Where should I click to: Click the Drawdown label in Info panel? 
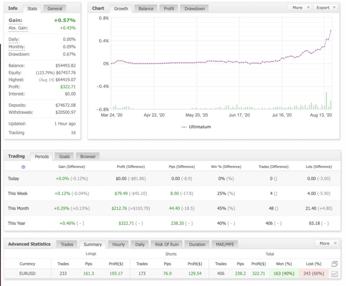19,54
